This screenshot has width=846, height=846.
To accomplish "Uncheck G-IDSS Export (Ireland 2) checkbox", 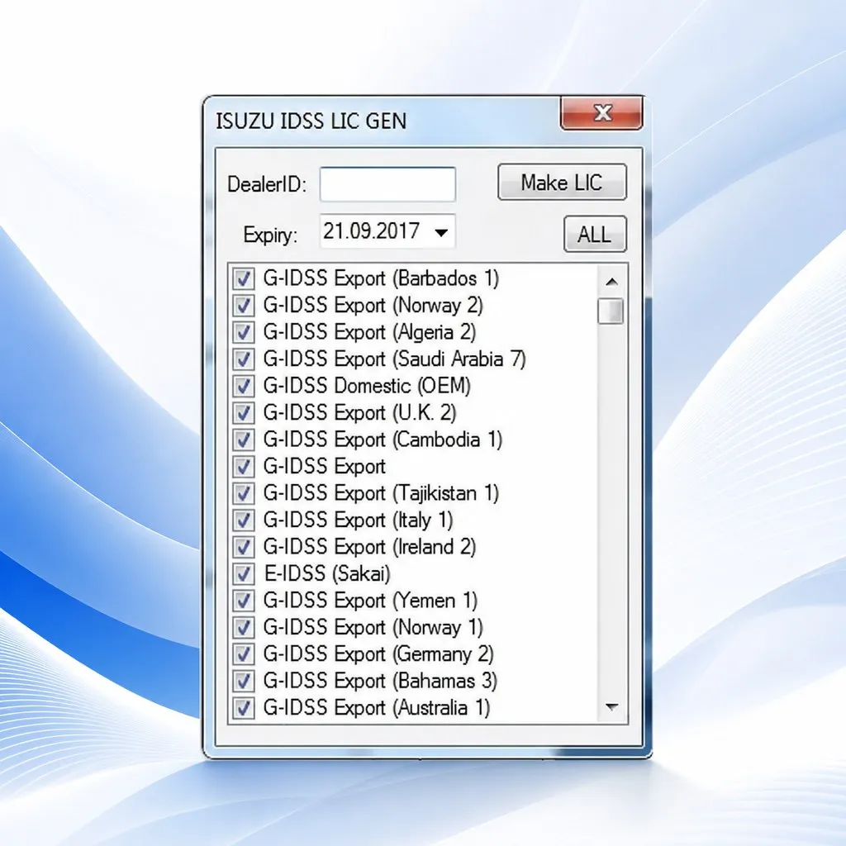I will (243, 547).
